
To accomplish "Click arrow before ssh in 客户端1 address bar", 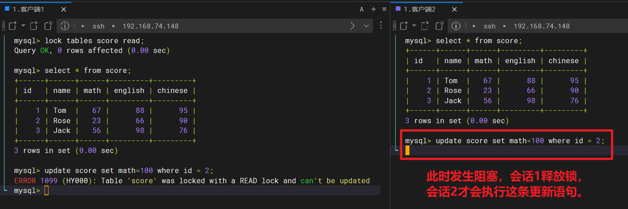I will pyautogui.click(x=83, y=26).
